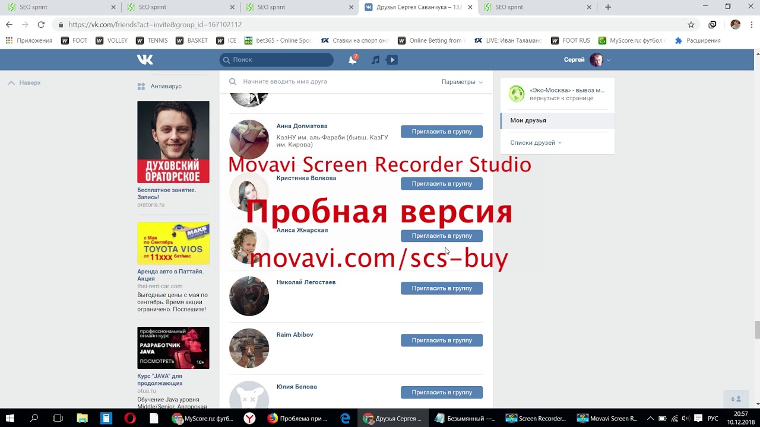Open Анна Долматова profile link
This screenshot has height=427, width=760.
302,126
